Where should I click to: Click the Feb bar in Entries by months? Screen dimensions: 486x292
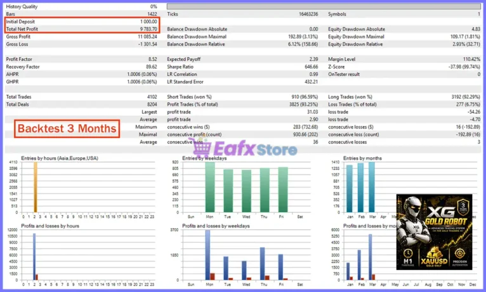(360, 187)
